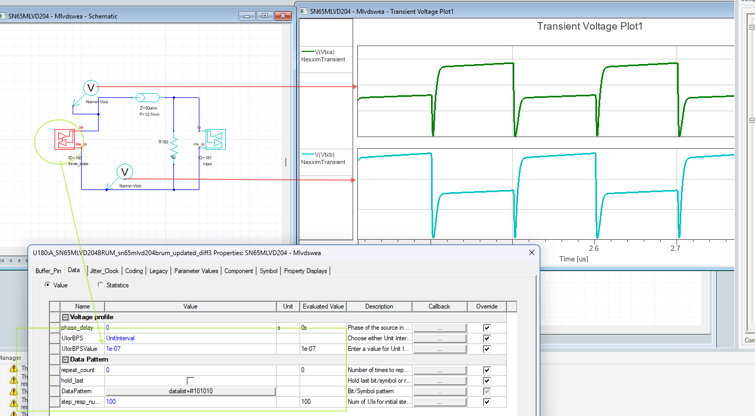Open the Symbol tab
The height and width of the screenshot is (416, 755).
click(x=268, y=270)
